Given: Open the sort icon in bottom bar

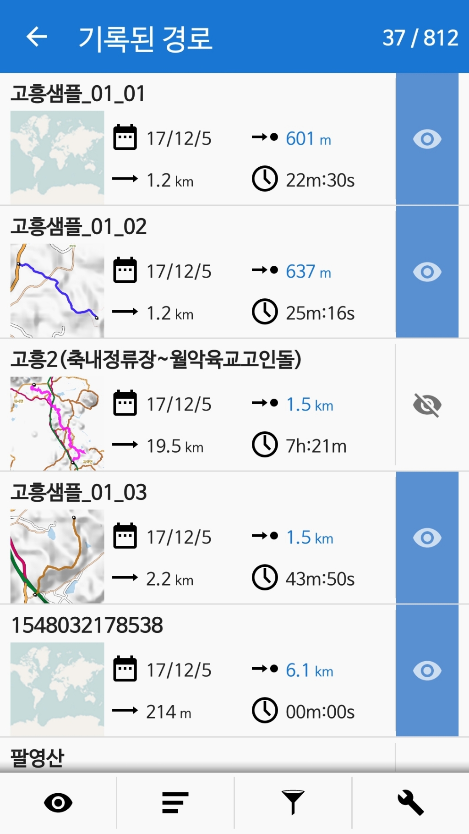Looking at the screenshot, I should [x=175, y=802].
